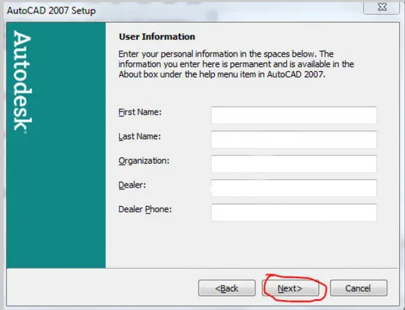Return with the <Back button
The width and height of the screenshot is (405, 310).
coord(227,288)
